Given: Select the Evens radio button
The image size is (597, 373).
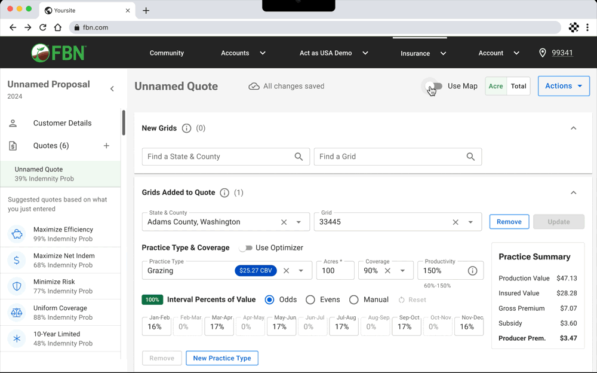Looking at the screenshot, I should point(310,299).
